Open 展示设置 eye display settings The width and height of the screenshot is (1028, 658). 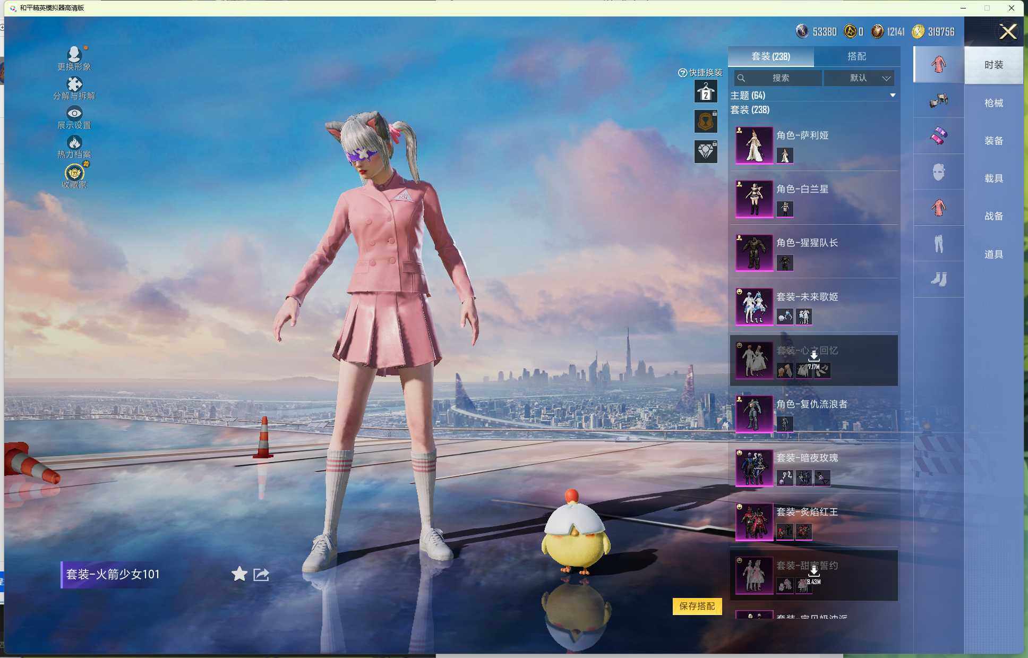pyautogui.click(x=74, y=113)
